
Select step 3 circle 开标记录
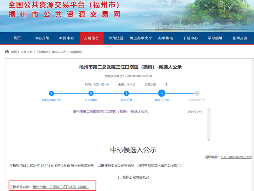point(126,93)
